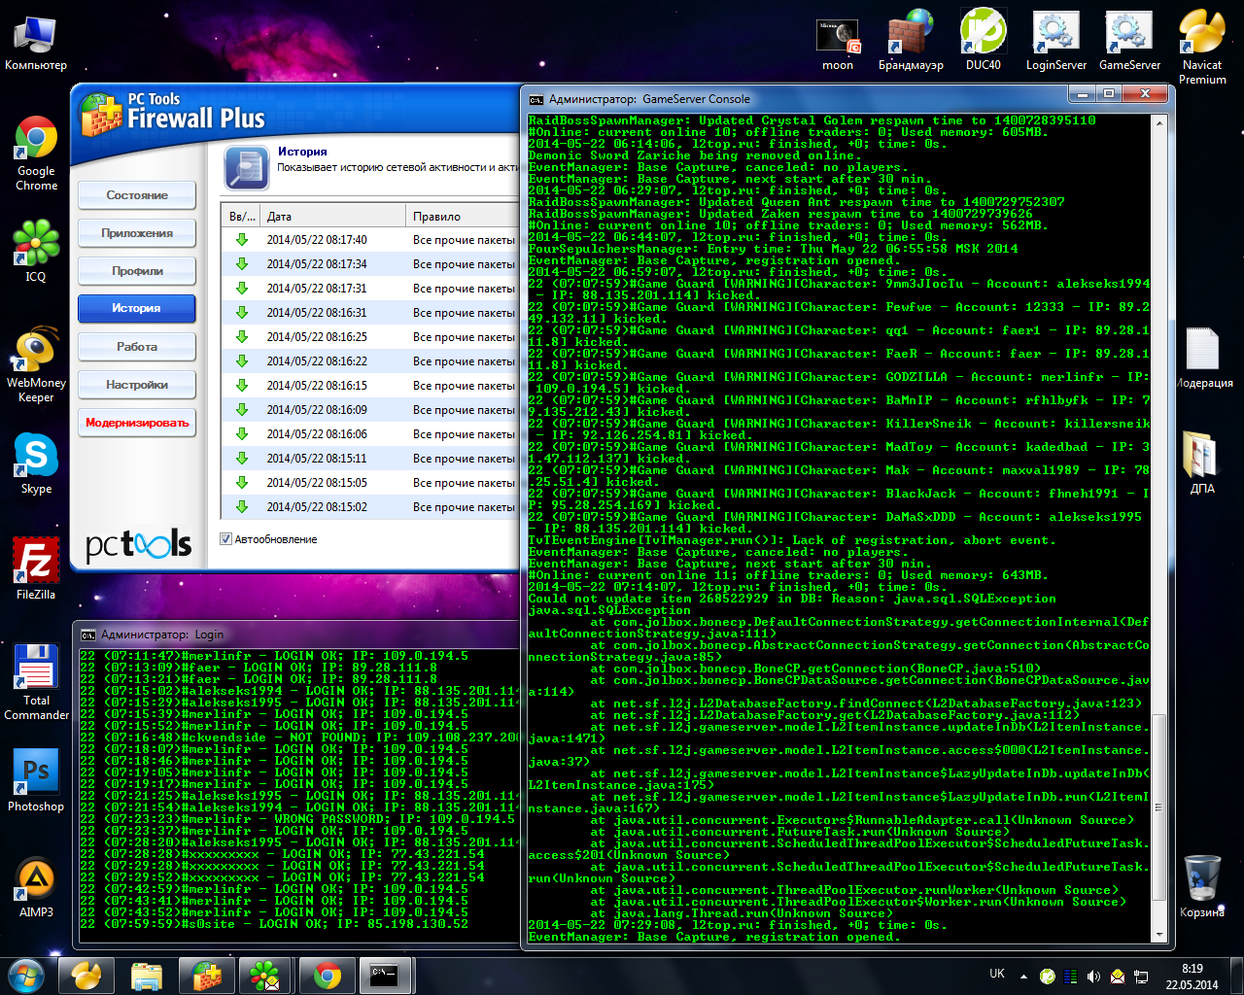Open GameServer Console system menu icon

point(536,99)
